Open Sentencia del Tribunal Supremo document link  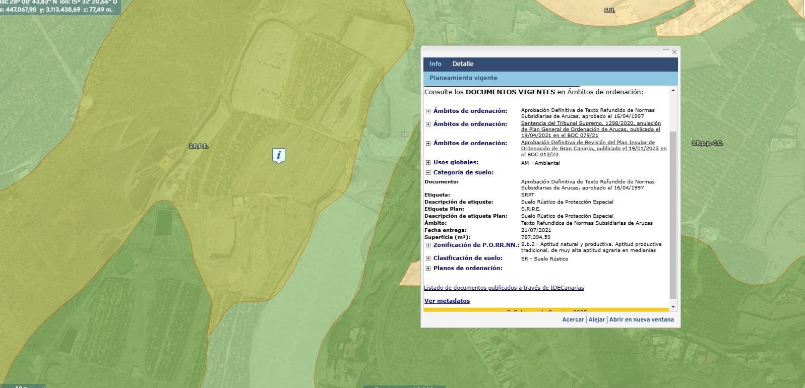click(590, 130)
